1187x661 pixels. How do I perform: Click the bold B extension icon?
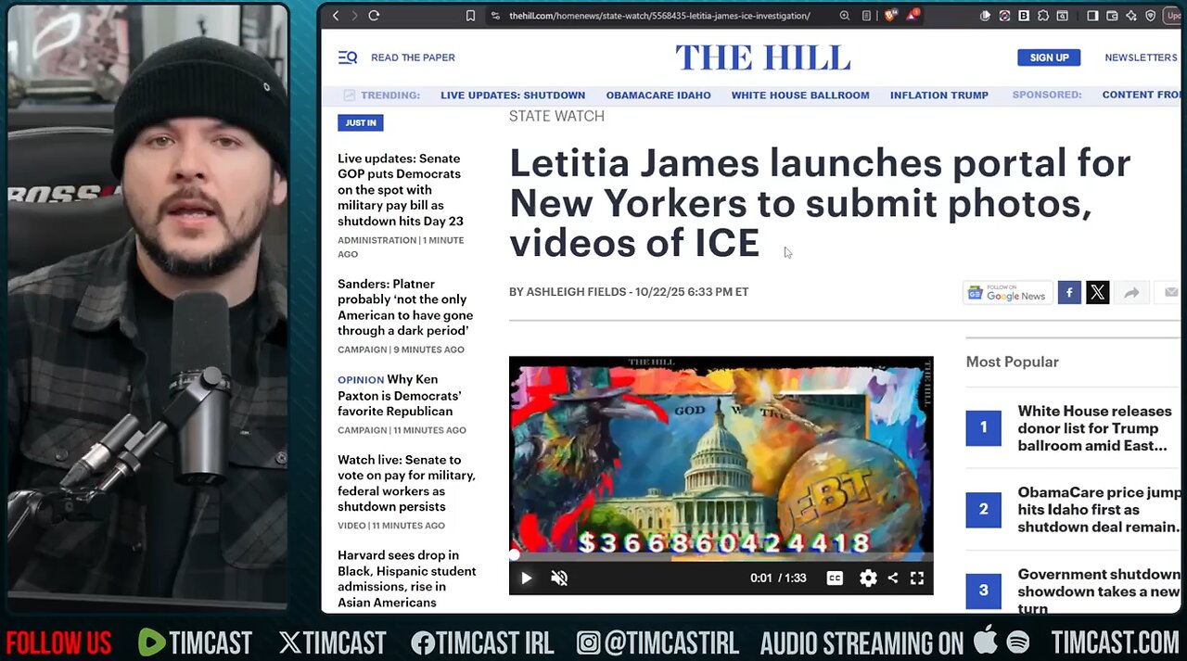[x=1024, y=16]
